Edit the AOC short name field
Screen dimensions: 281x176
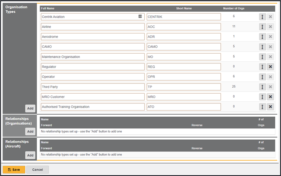pos(183,27)
